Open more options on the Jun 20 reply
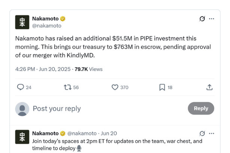Screen dimensions: 230x153 tap(212, 134)
